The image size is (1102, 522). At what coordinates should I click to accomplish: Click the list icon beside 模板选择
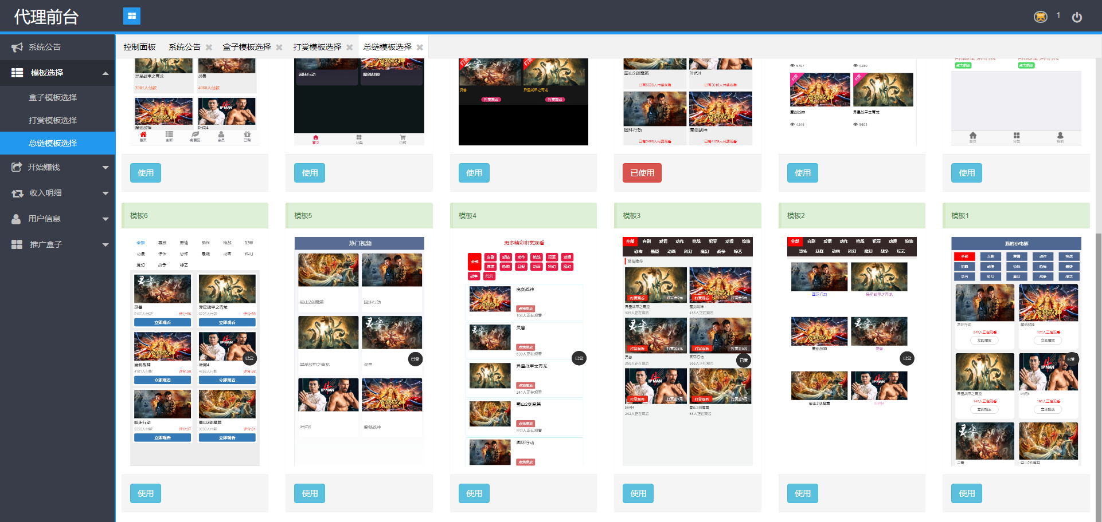[x=17, y=73]
